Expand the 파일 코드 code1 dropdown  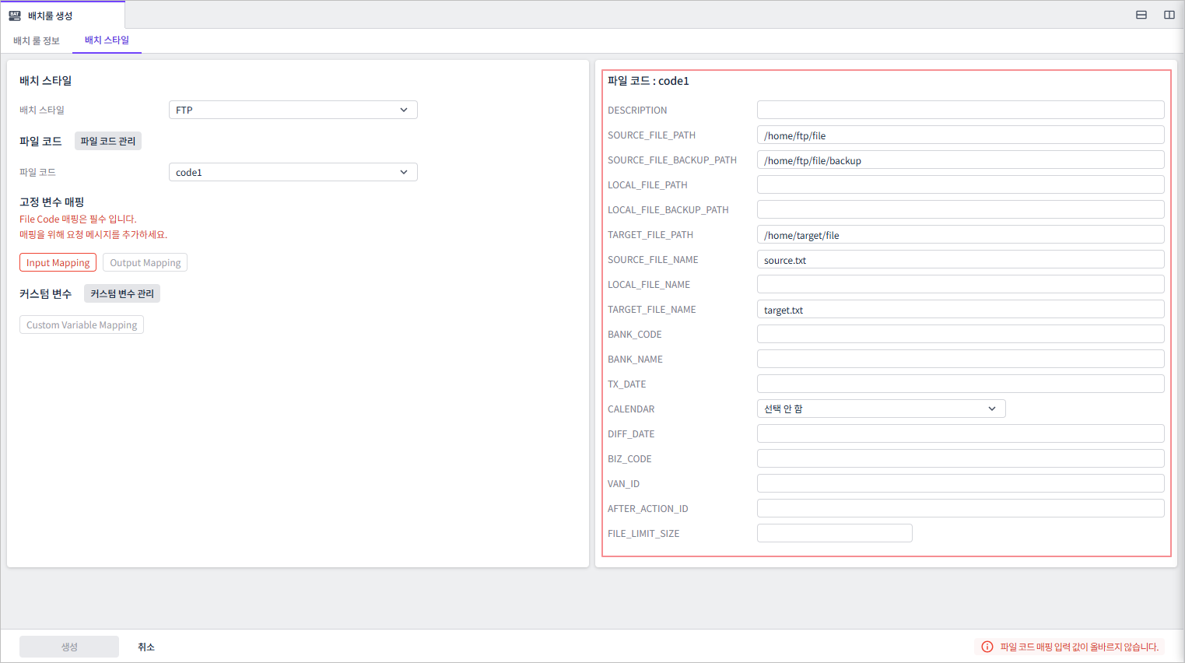[293, 172]
